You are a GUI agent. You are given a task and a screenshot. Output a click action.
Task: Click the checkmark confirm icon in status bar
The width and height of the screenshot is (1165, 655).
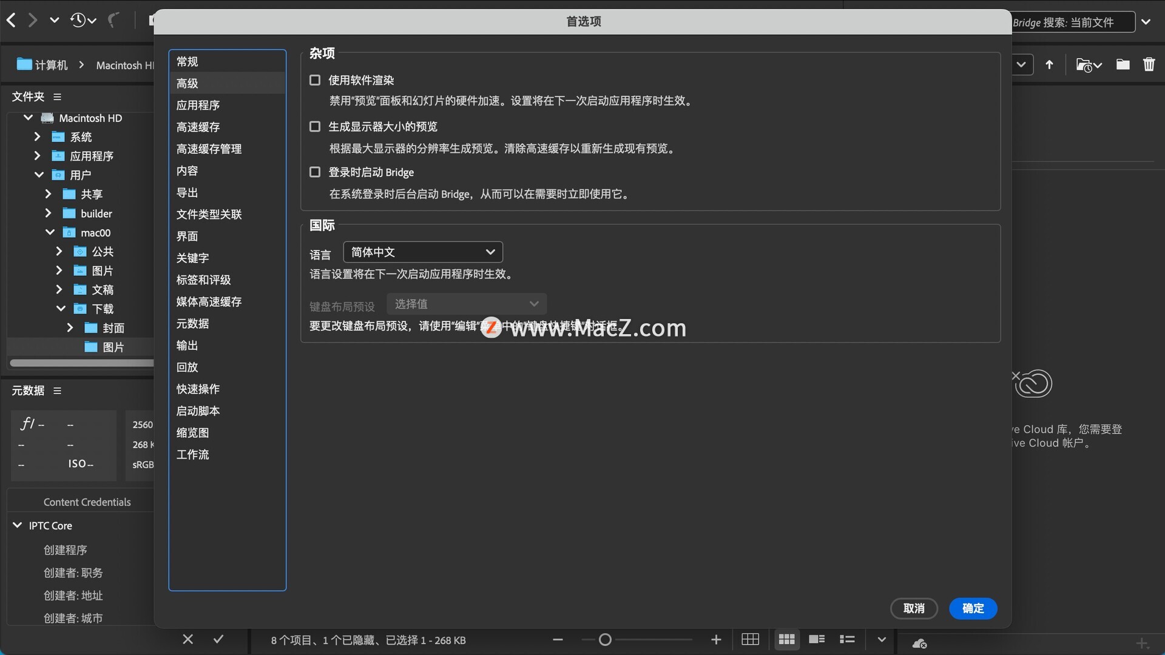tap(218, 639)
